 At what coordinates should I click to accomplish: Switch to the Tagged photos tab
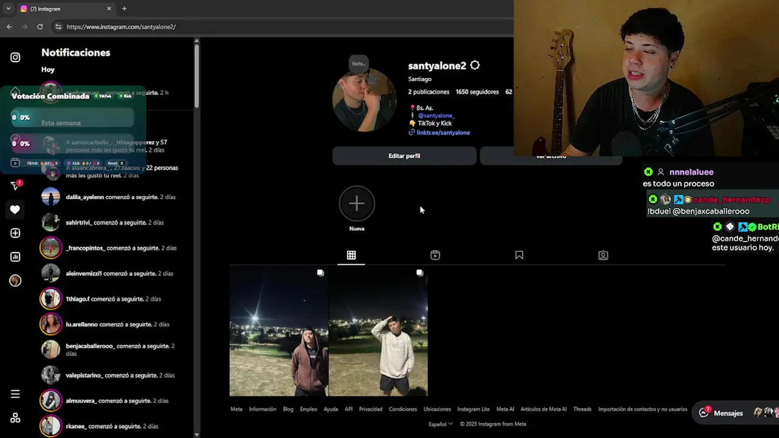(x=603, y=255)
